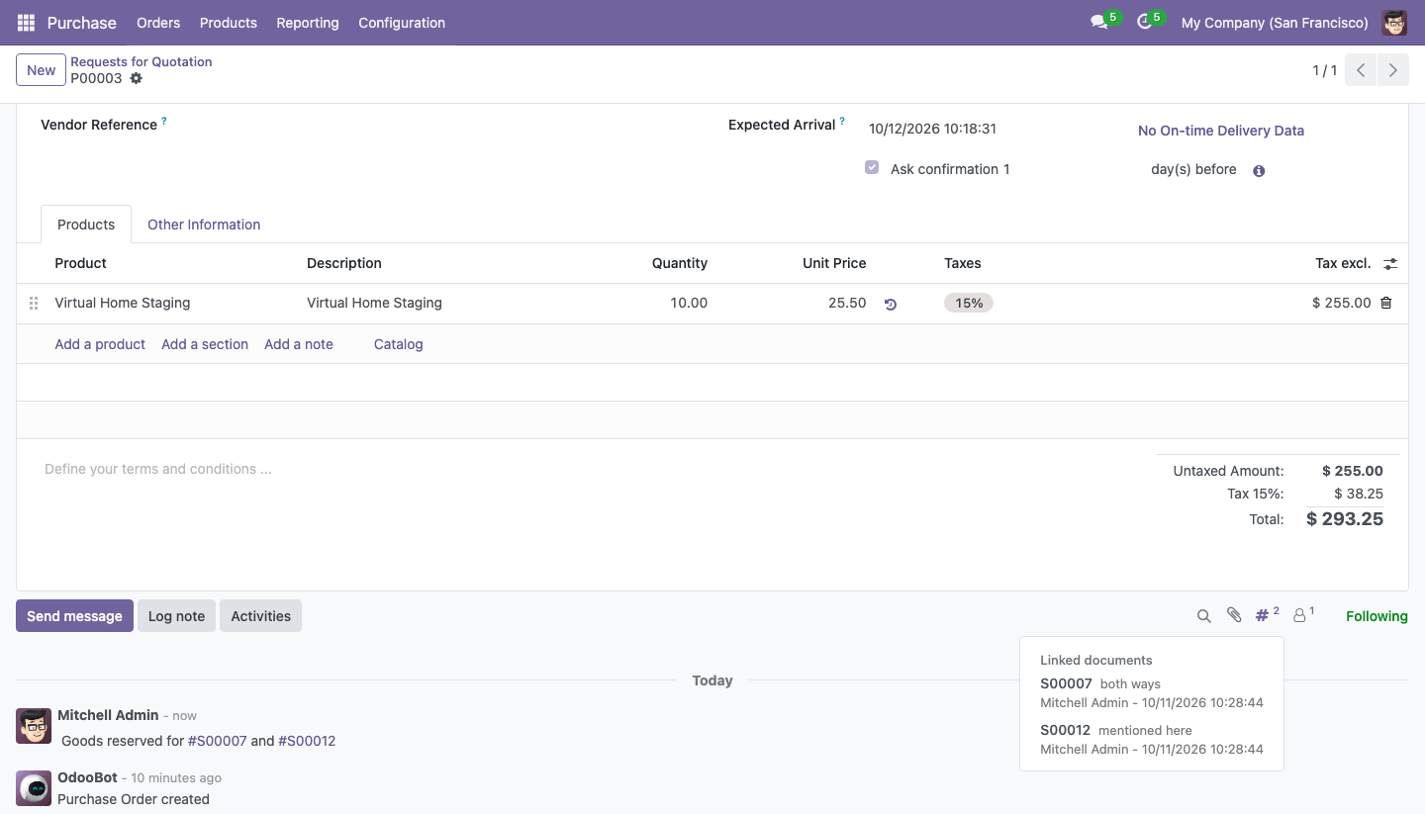Click Send message button
This screenshot has height=814, width=1425.
[x=74, y=615]
